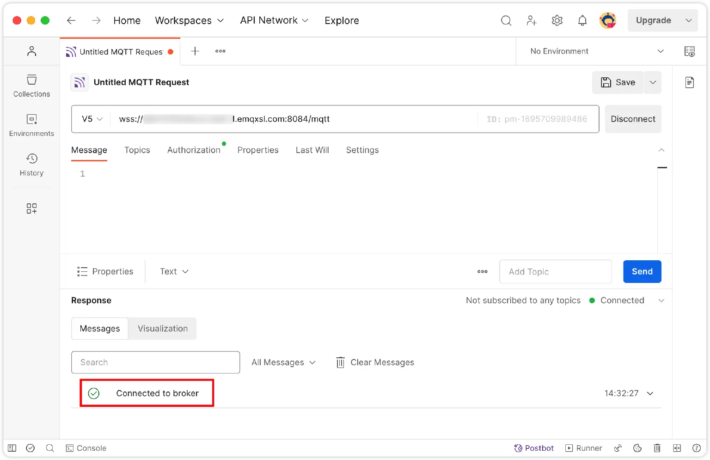Viewport: 710px width, 460px height.
Task: Open the documentation icon in right sidebar
Action: [x=689, y=82]
